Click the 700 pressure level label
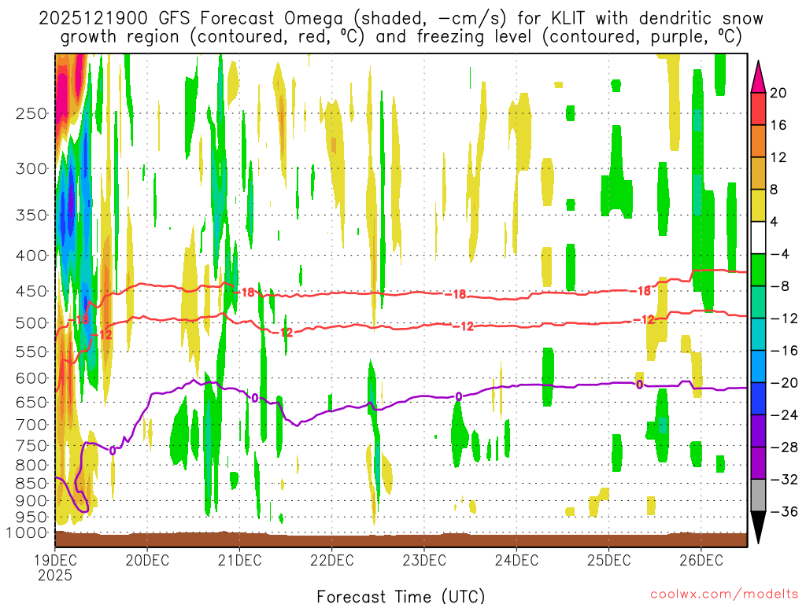 [31, 425]
